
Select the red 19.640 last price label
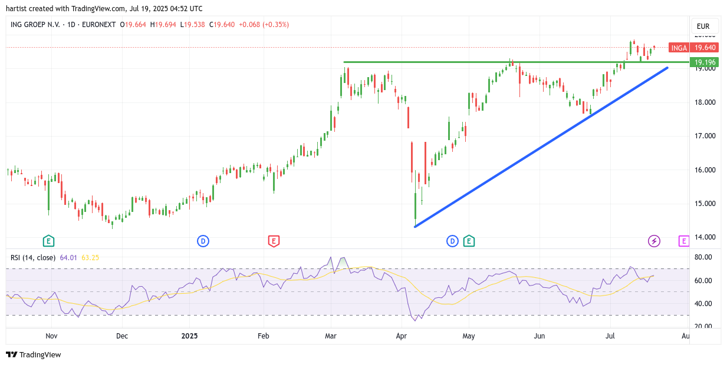point(705,48)
